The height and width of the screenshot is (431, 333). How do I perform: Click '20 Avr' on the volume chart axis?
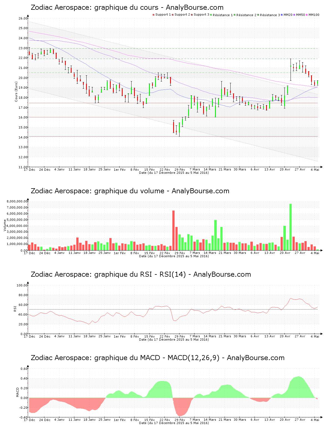click(x=285, y=253)
